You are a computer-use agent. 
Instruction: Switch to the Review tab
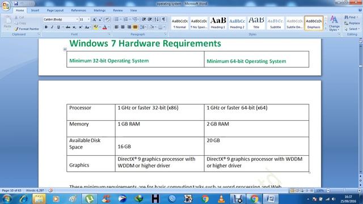click(118, 10)
